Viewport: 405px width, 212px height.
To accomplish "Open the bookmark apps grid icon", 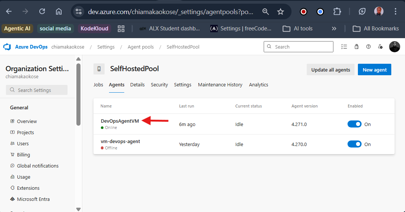I will [121, 29].
